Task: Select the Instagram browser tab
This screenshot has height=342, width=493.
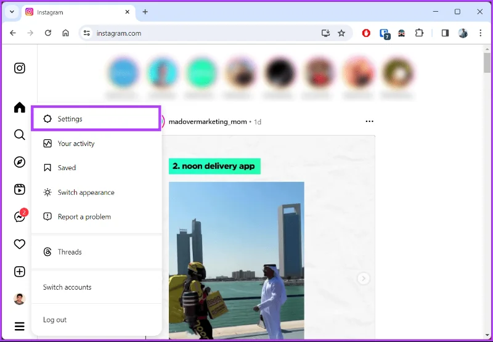Action: pos(79,12)
